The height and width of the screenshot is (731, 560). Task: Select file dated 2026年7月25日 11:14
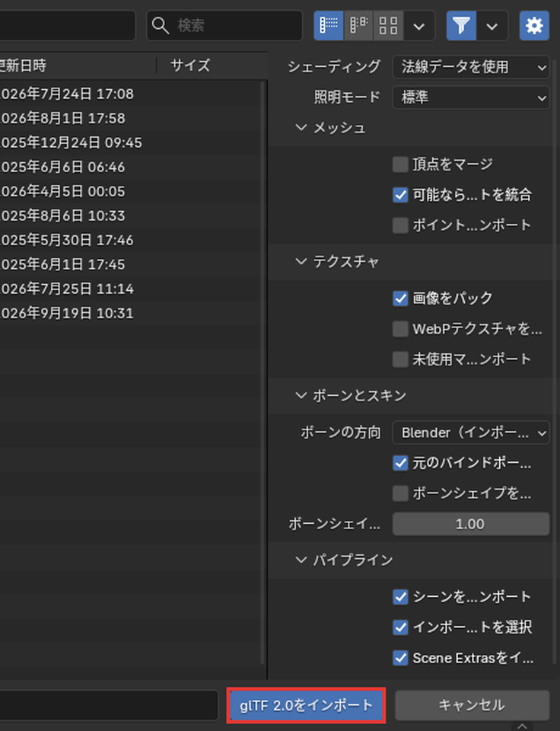[x=130, y=289]
